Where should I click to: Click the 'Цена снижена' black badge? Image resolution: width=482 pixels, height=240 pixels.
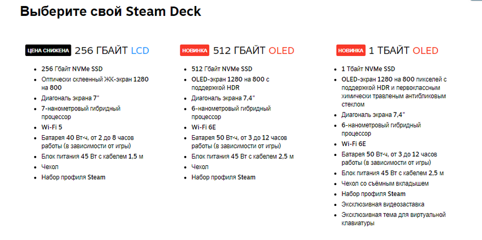[48, 51]
